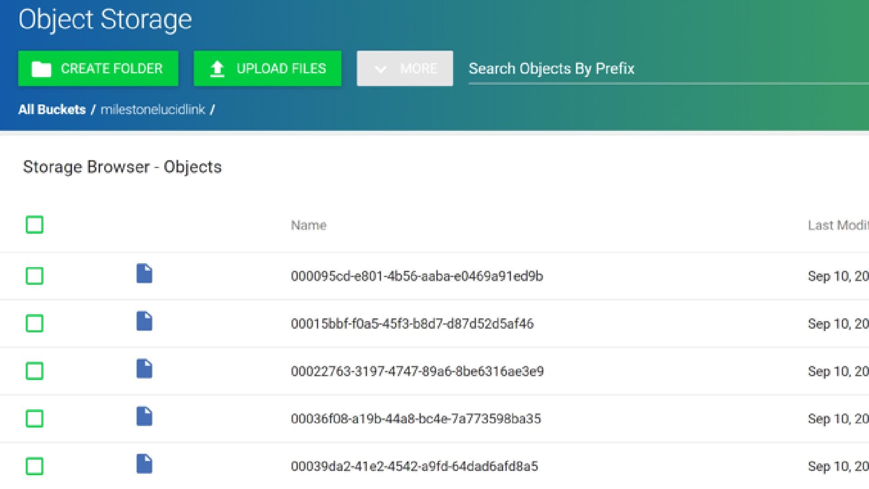Click the Upload Files button
Image resolution: width=869 pixels, height=489 pixels.
(267, 68)
